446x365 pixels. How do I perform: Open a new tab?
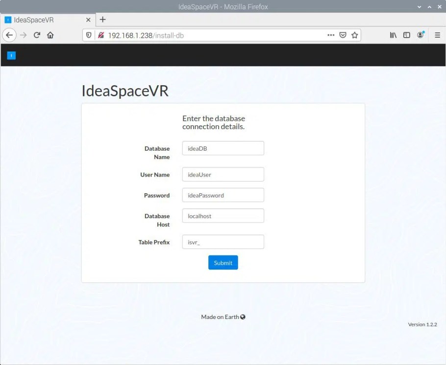[103, 20]
